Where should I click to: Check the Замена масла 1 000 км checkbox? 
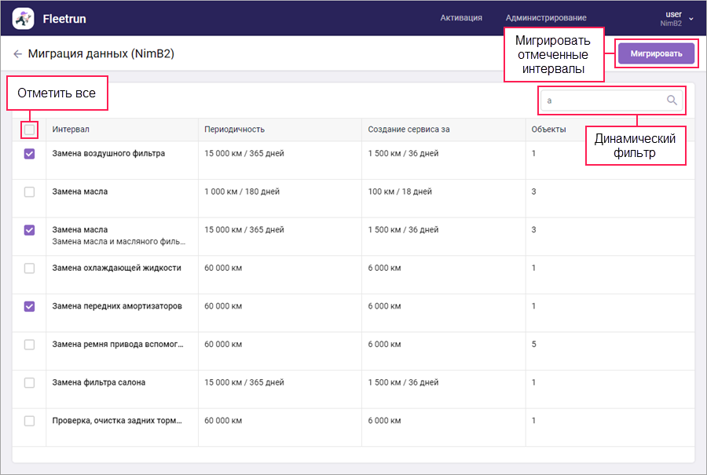(x=29, y=192)
